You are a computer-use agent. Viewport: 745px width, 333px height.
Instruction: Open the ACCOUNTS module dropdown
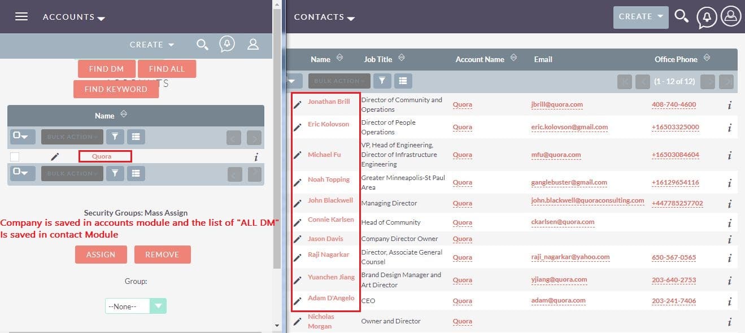click(74, 17)
